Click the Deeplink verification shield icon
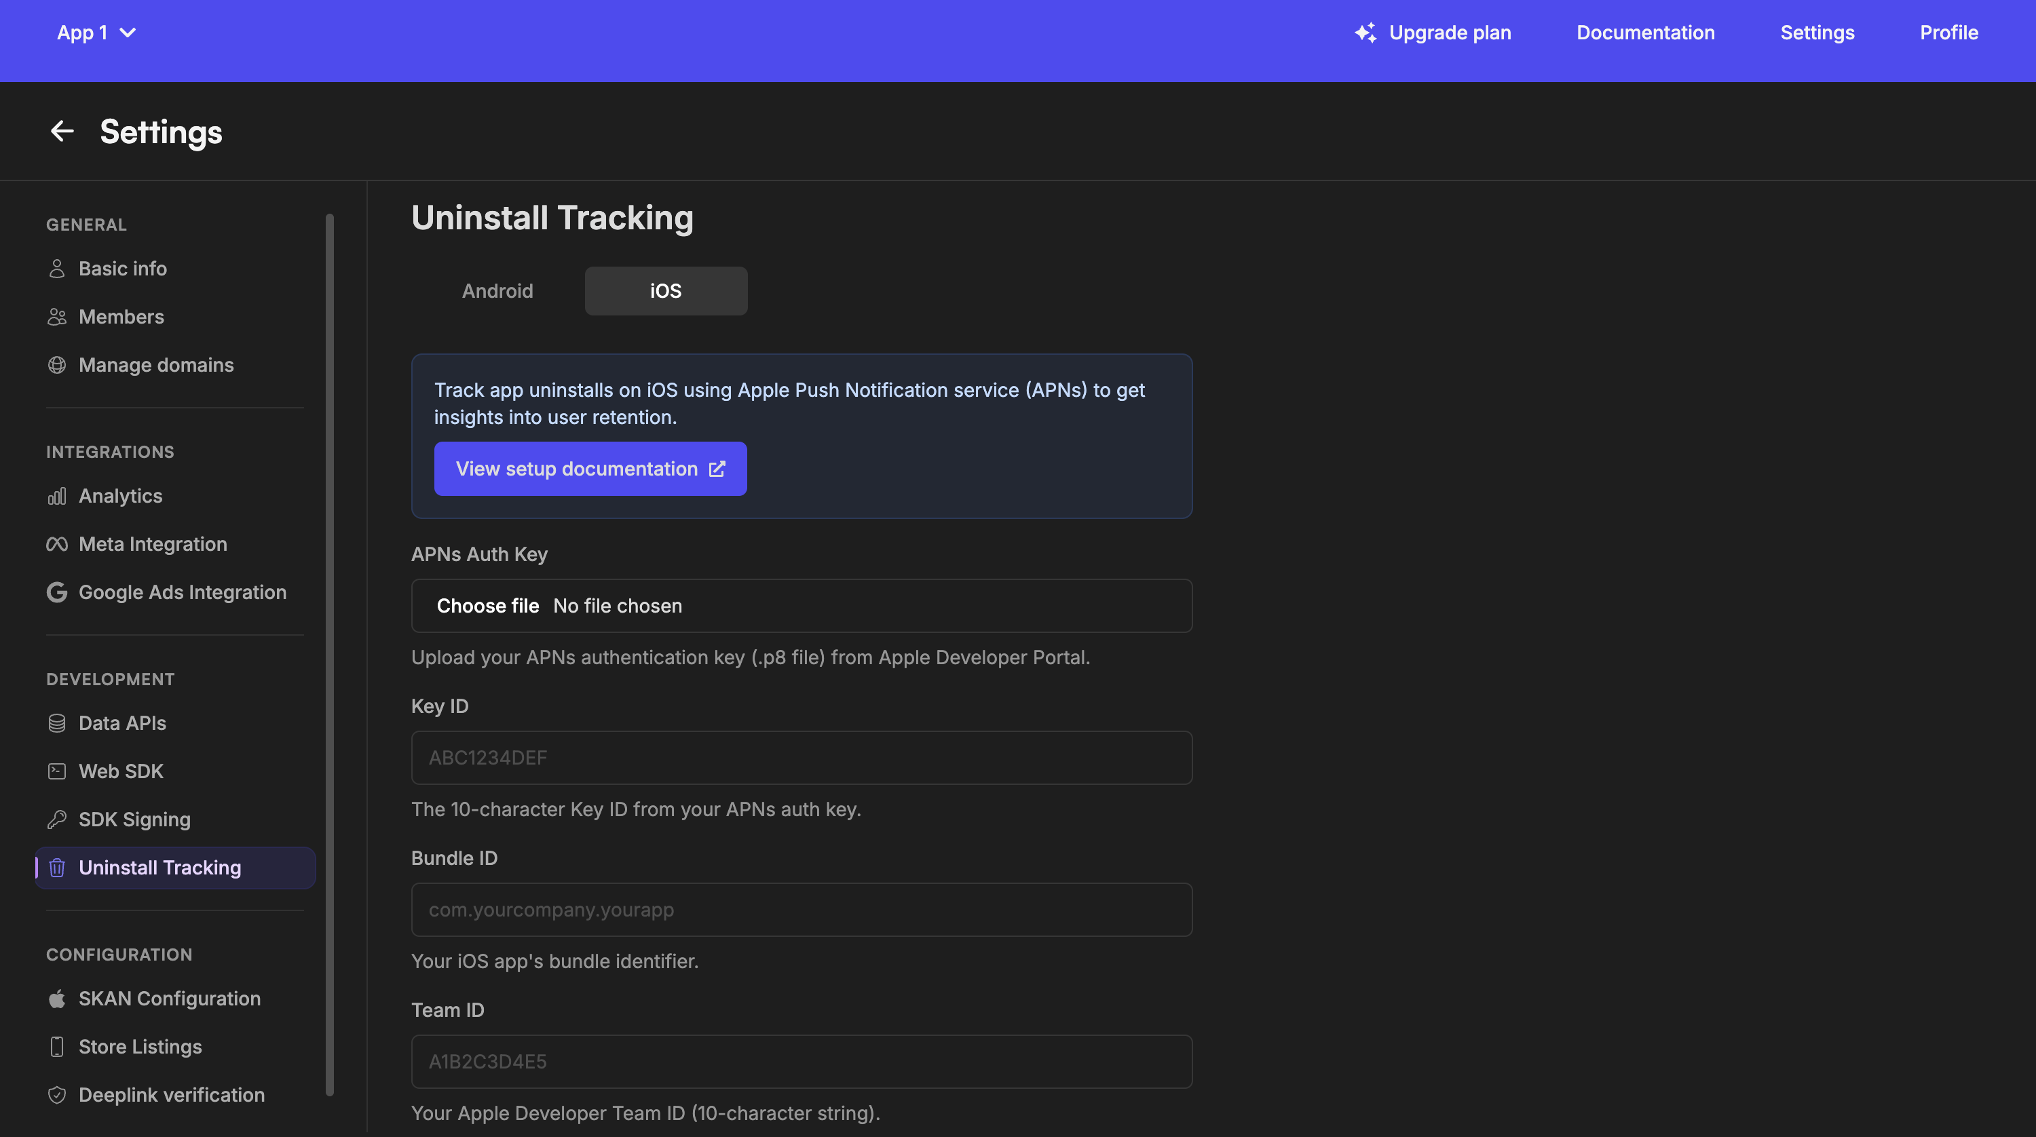Image resolution: width=2036 pixels, height=1137 pixels. point(56,1094)
